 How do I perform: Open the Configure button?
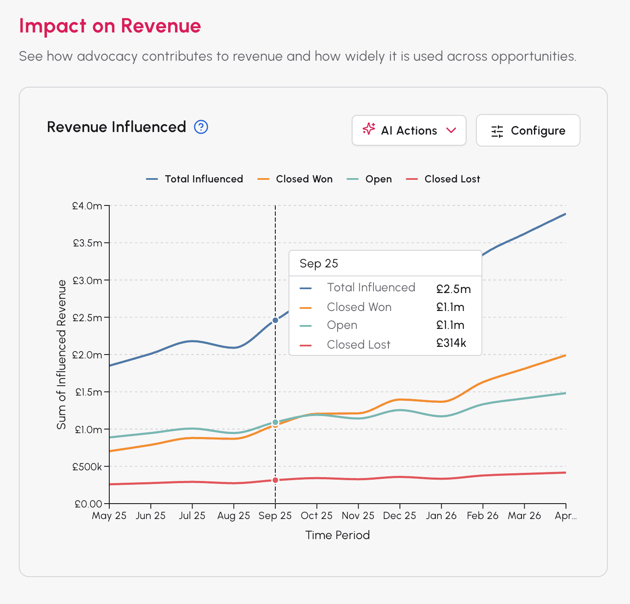(528, 130)
